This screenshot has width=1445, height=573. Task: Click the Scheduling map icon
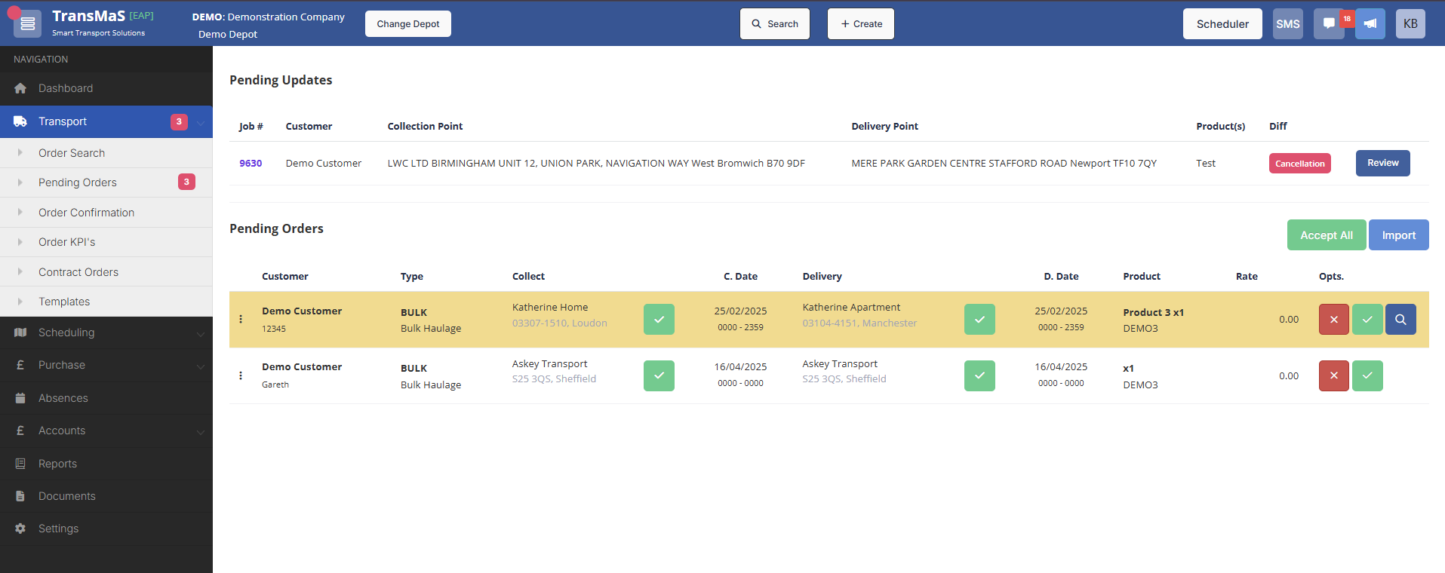pos(20,332)
